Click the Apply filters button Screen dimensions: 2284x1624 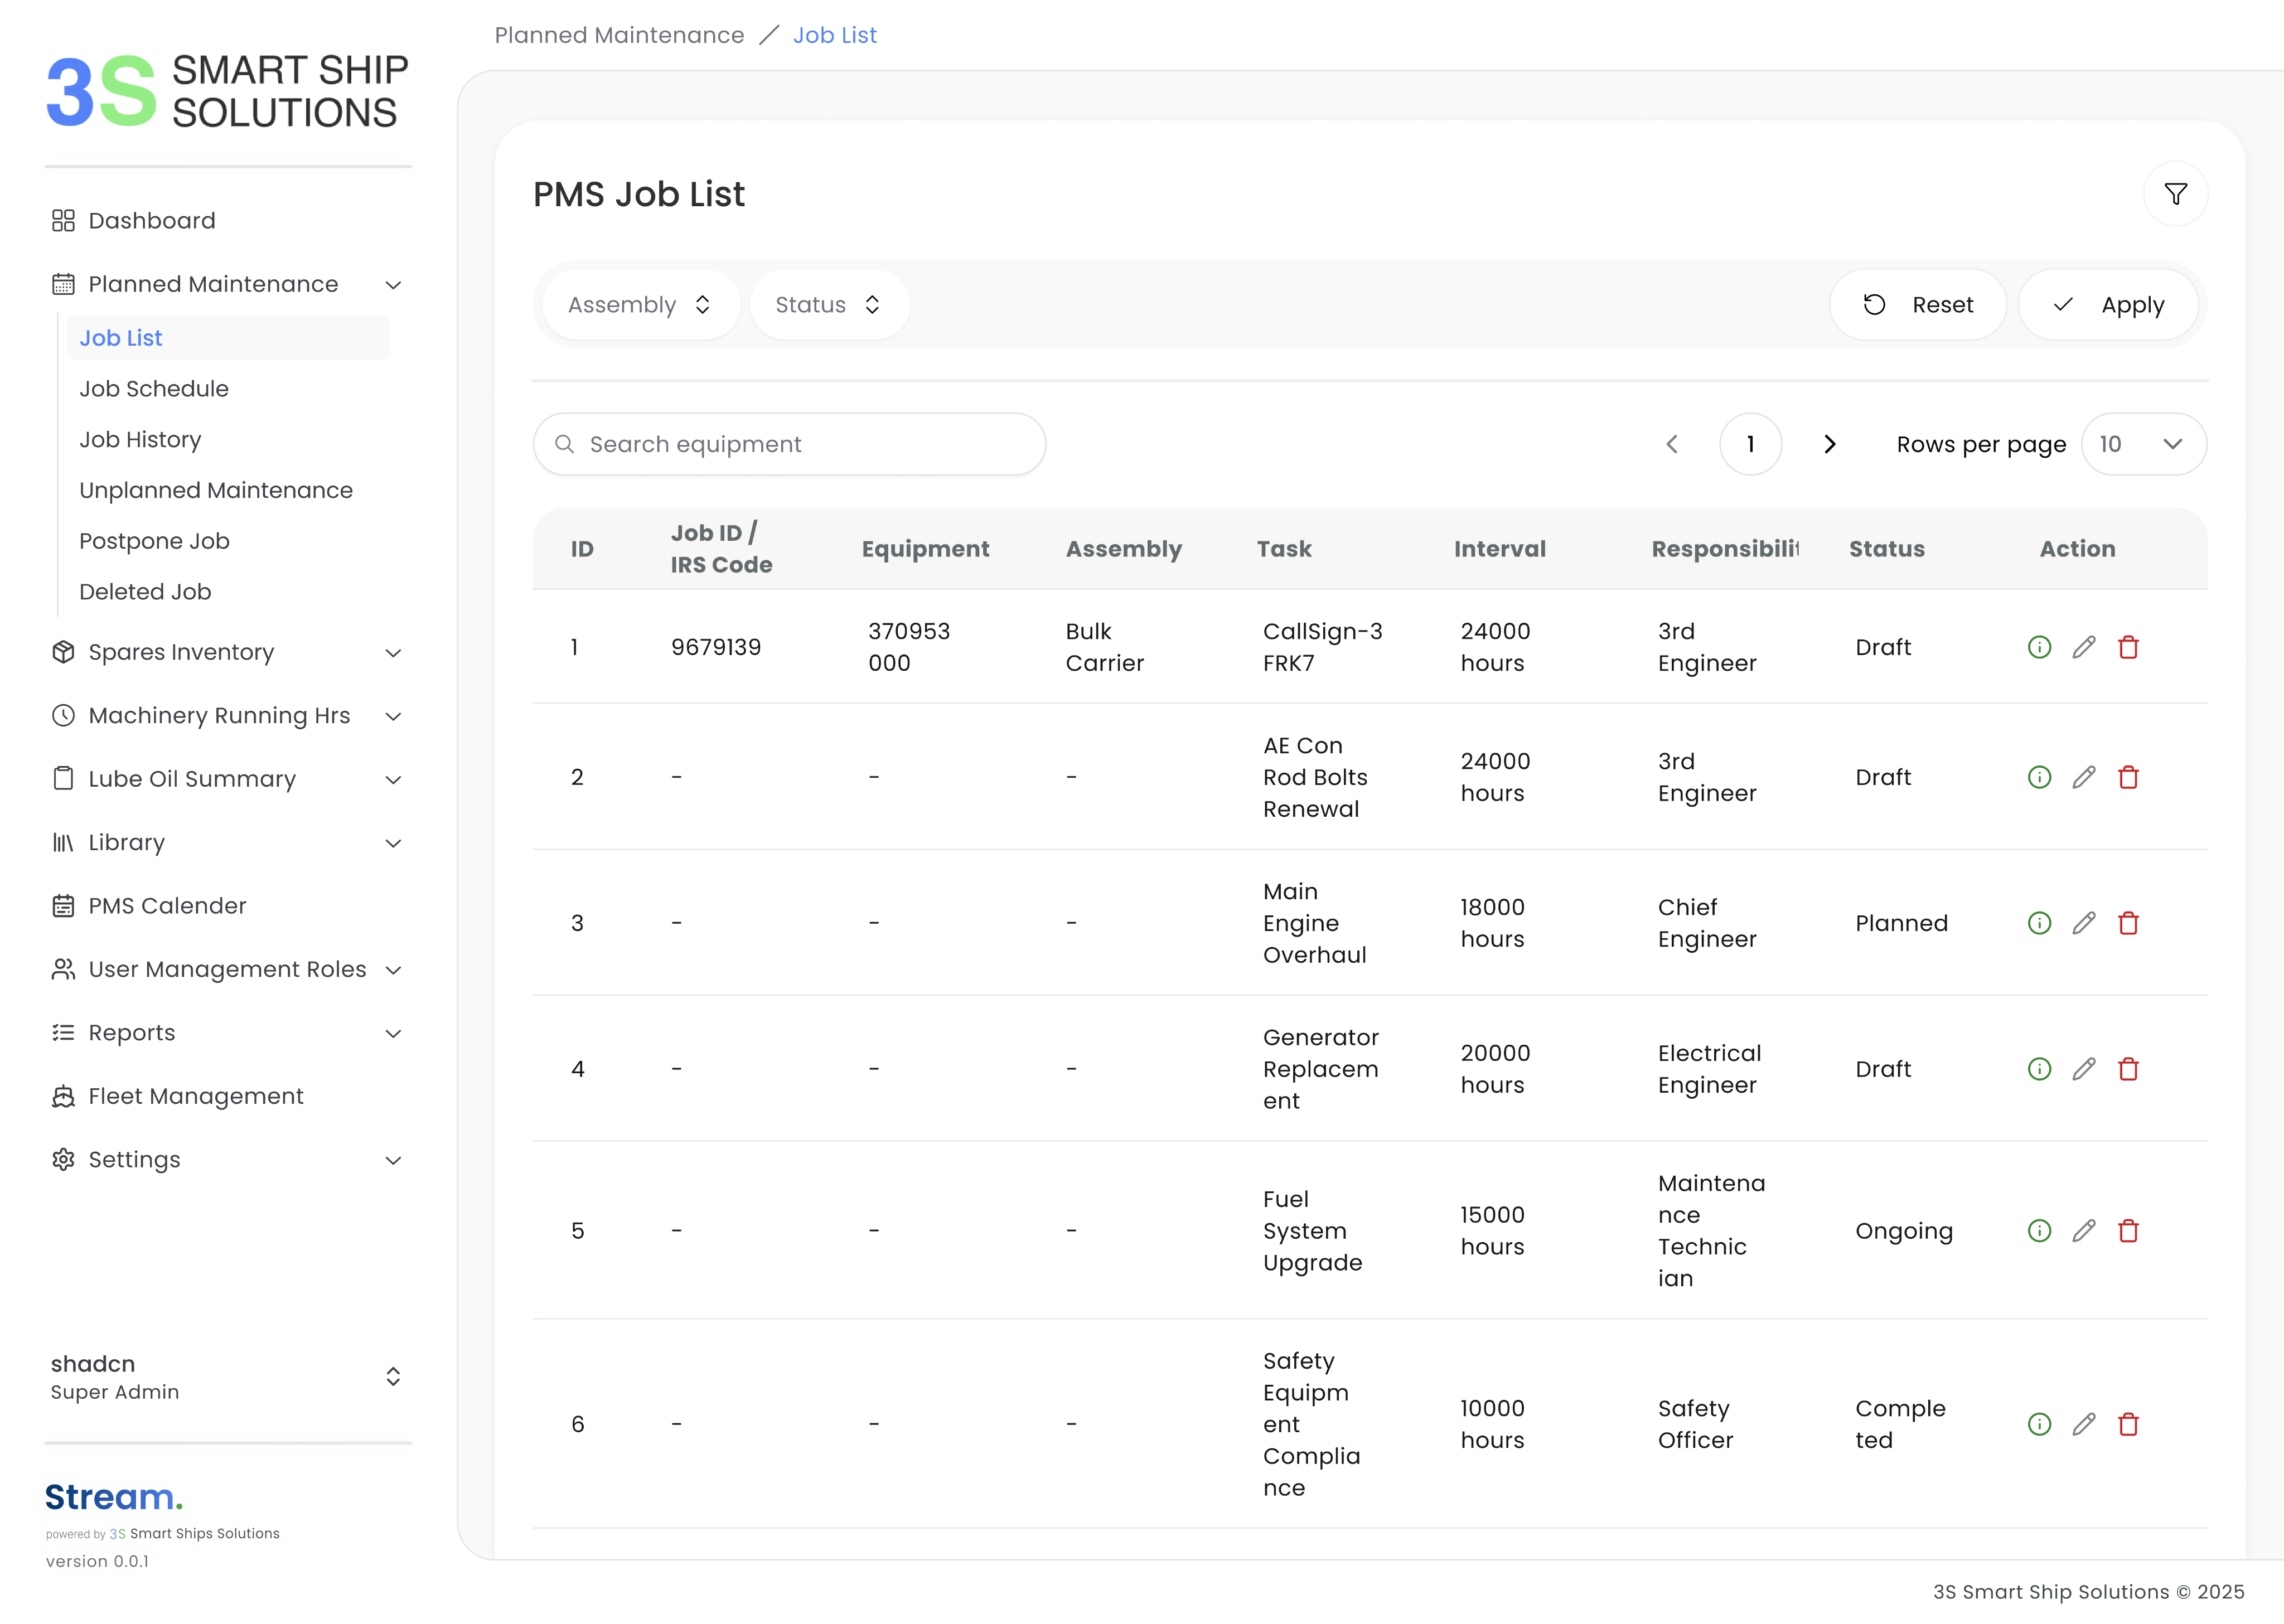(x=2108, y=305)
